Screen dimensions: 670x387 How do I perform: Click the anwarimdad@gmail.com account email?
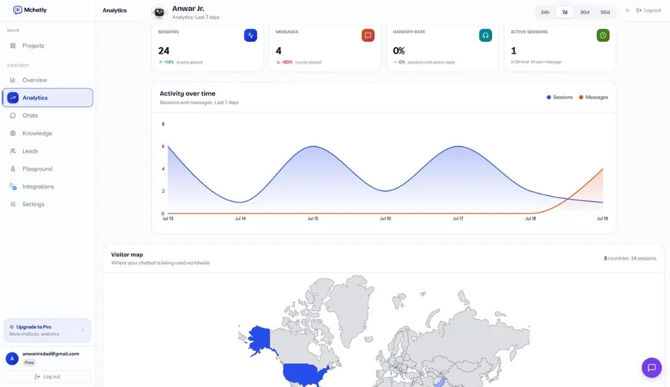[50, 354]
